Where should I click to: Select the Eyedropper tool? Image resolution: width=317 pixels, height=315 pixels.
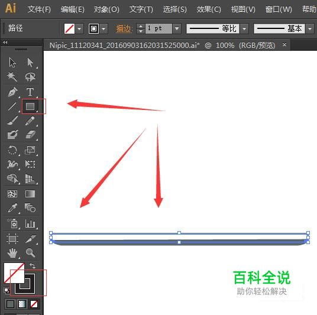pyautogui.click(x=12, y=208)
